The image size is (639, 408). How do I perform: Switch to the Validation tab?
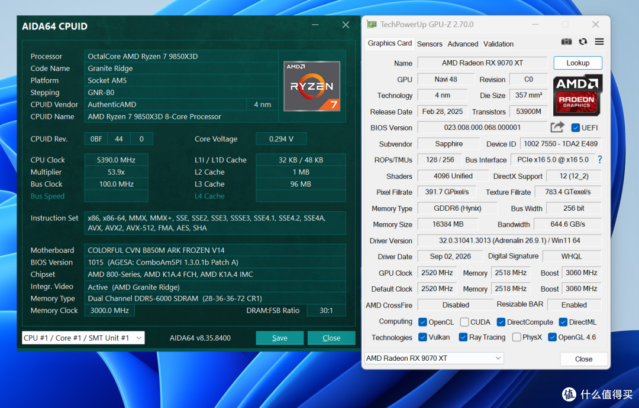click(498, 44)
